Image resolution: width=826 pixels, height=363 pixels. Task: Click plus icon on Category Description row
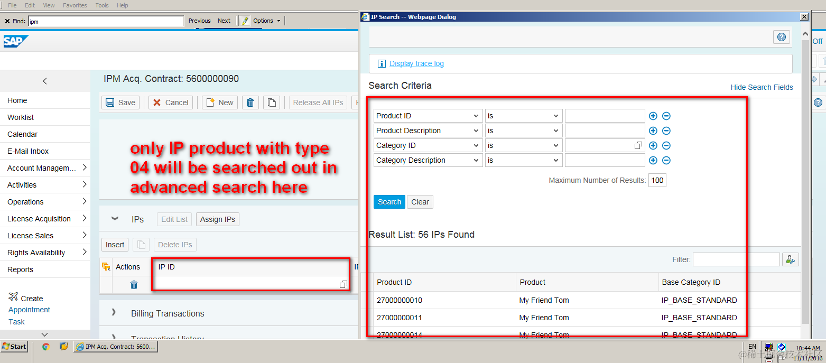tap(653, 160)
